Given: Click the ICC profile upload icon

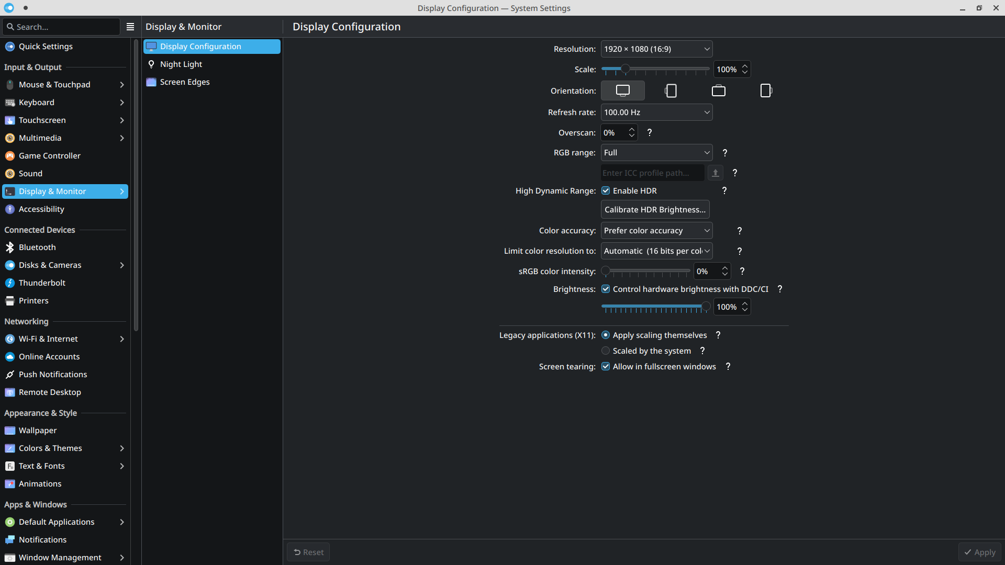Looking at the screenshot, I should [x=715, y=173].
